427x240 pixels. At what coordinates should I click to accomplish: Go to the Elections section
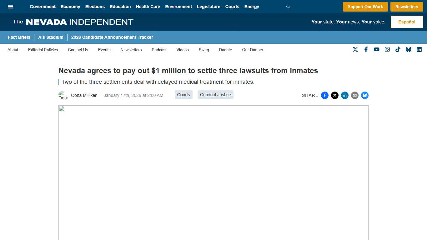coord(95,7)
